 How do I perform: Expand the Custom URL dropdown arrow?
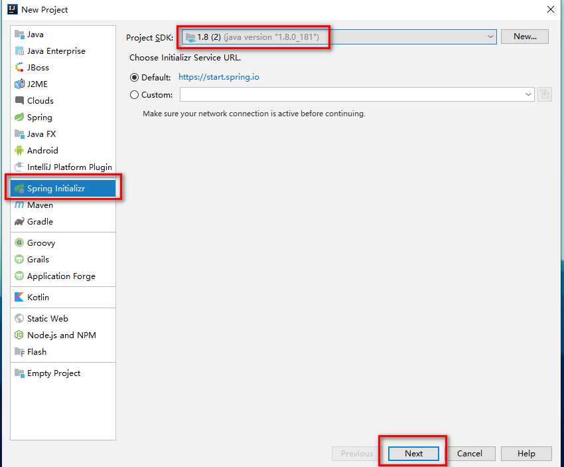pos(528,95)
